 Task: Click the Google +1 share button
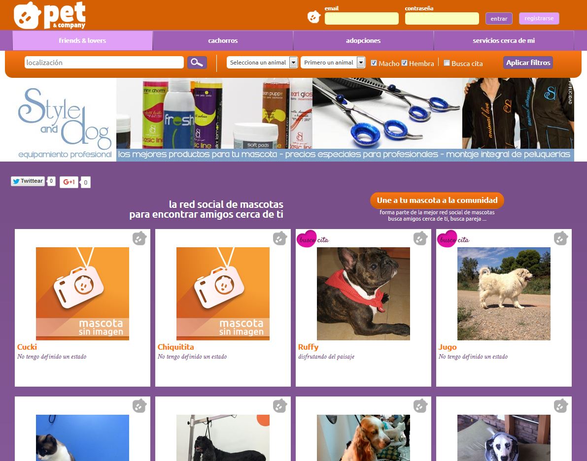69,182
